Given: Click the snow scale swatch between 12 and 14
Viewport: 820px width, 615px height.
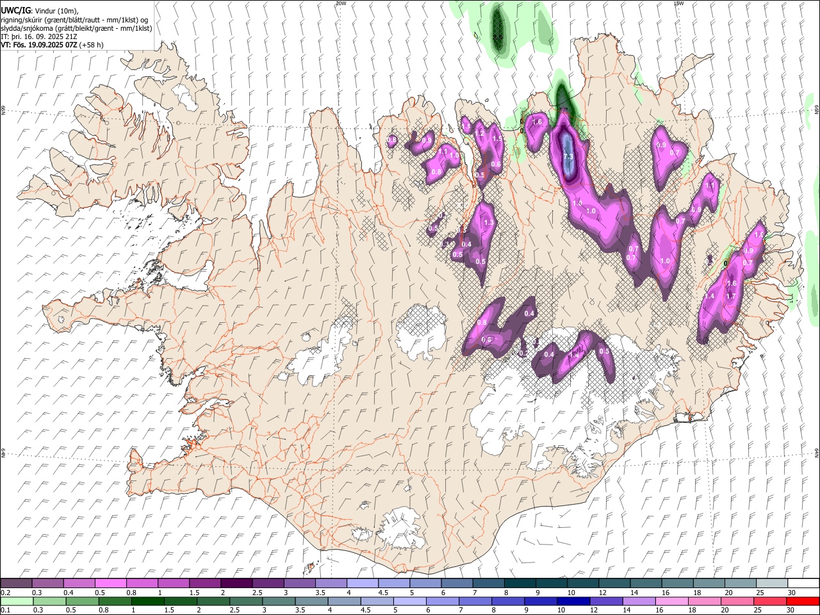Looking at the screenshot, I should (x=614, y=583).
